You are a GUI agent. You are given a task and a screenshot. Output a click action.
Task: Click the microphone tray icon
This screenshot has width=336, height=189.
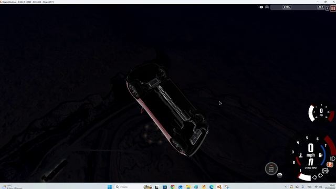coord(303,187)
